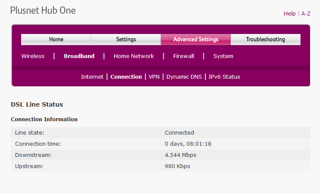The image size is (320, 193).
Task: Open the Wireless section
Action: click(33, 56)
